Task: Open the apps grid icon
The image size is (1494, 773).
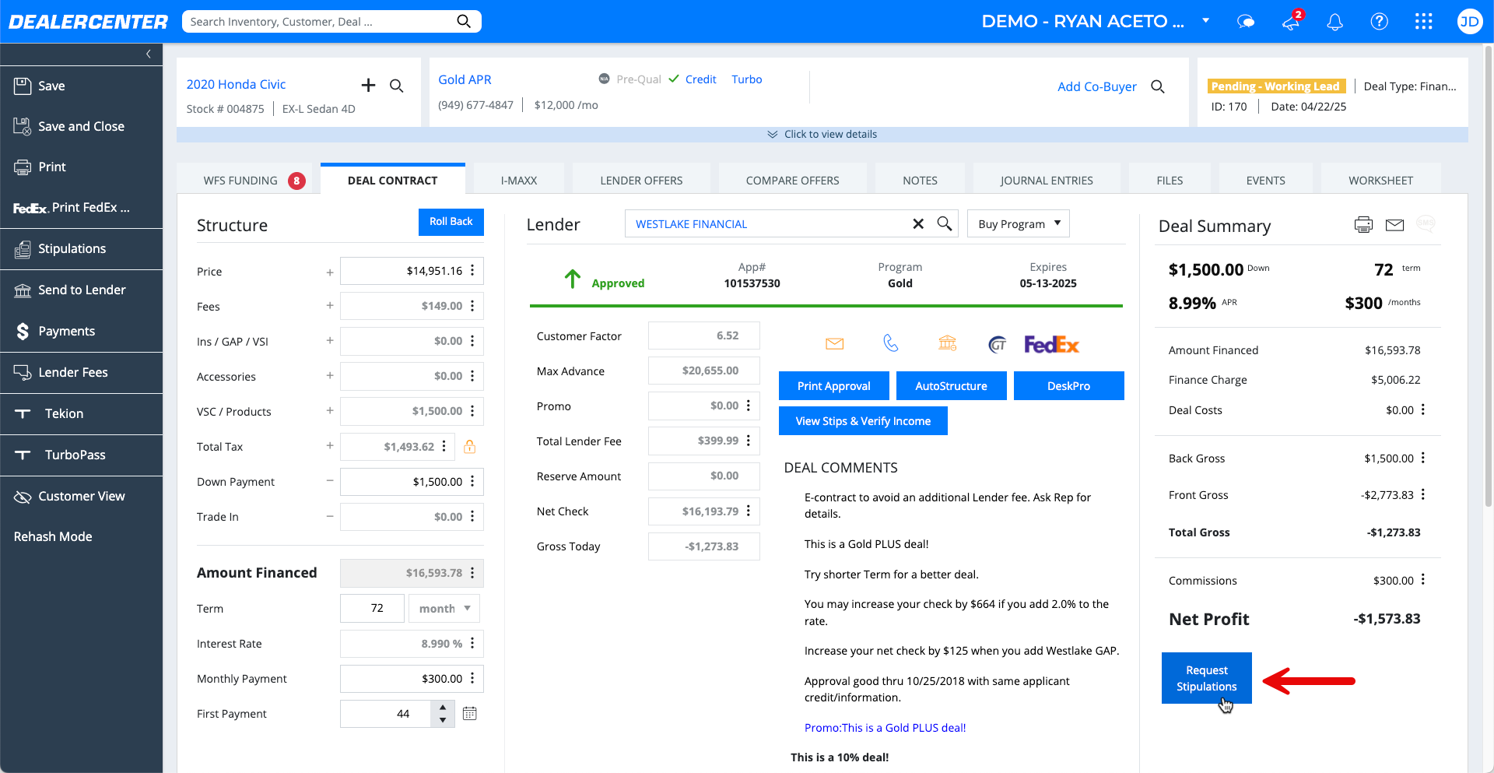Action: 1423,21
